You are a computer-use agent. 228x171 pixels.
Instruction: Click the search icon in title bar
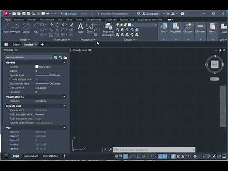point(139,14)
